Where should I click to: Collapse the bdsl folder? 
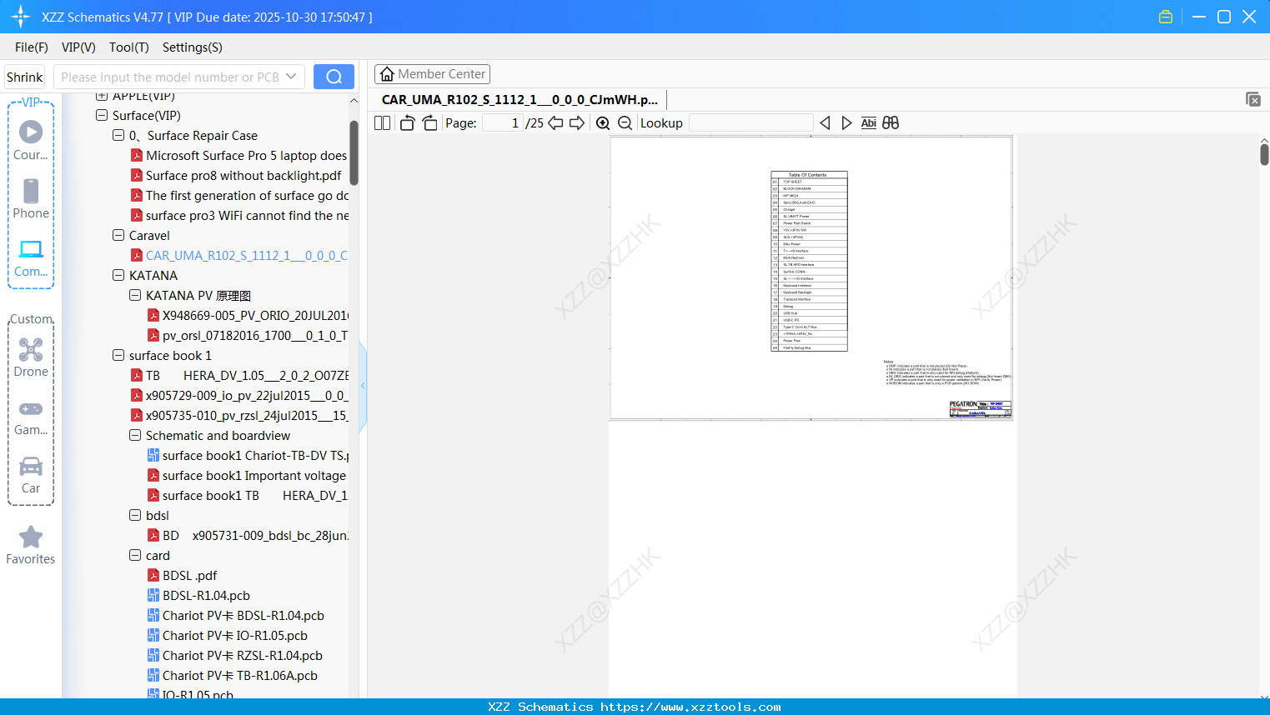[135, 515]
